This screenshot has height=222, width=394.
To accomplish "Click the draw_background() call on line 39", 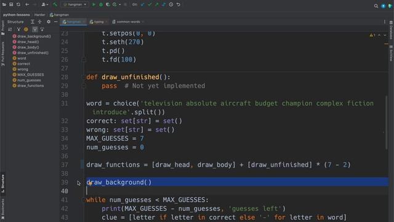I will (119, 183).
